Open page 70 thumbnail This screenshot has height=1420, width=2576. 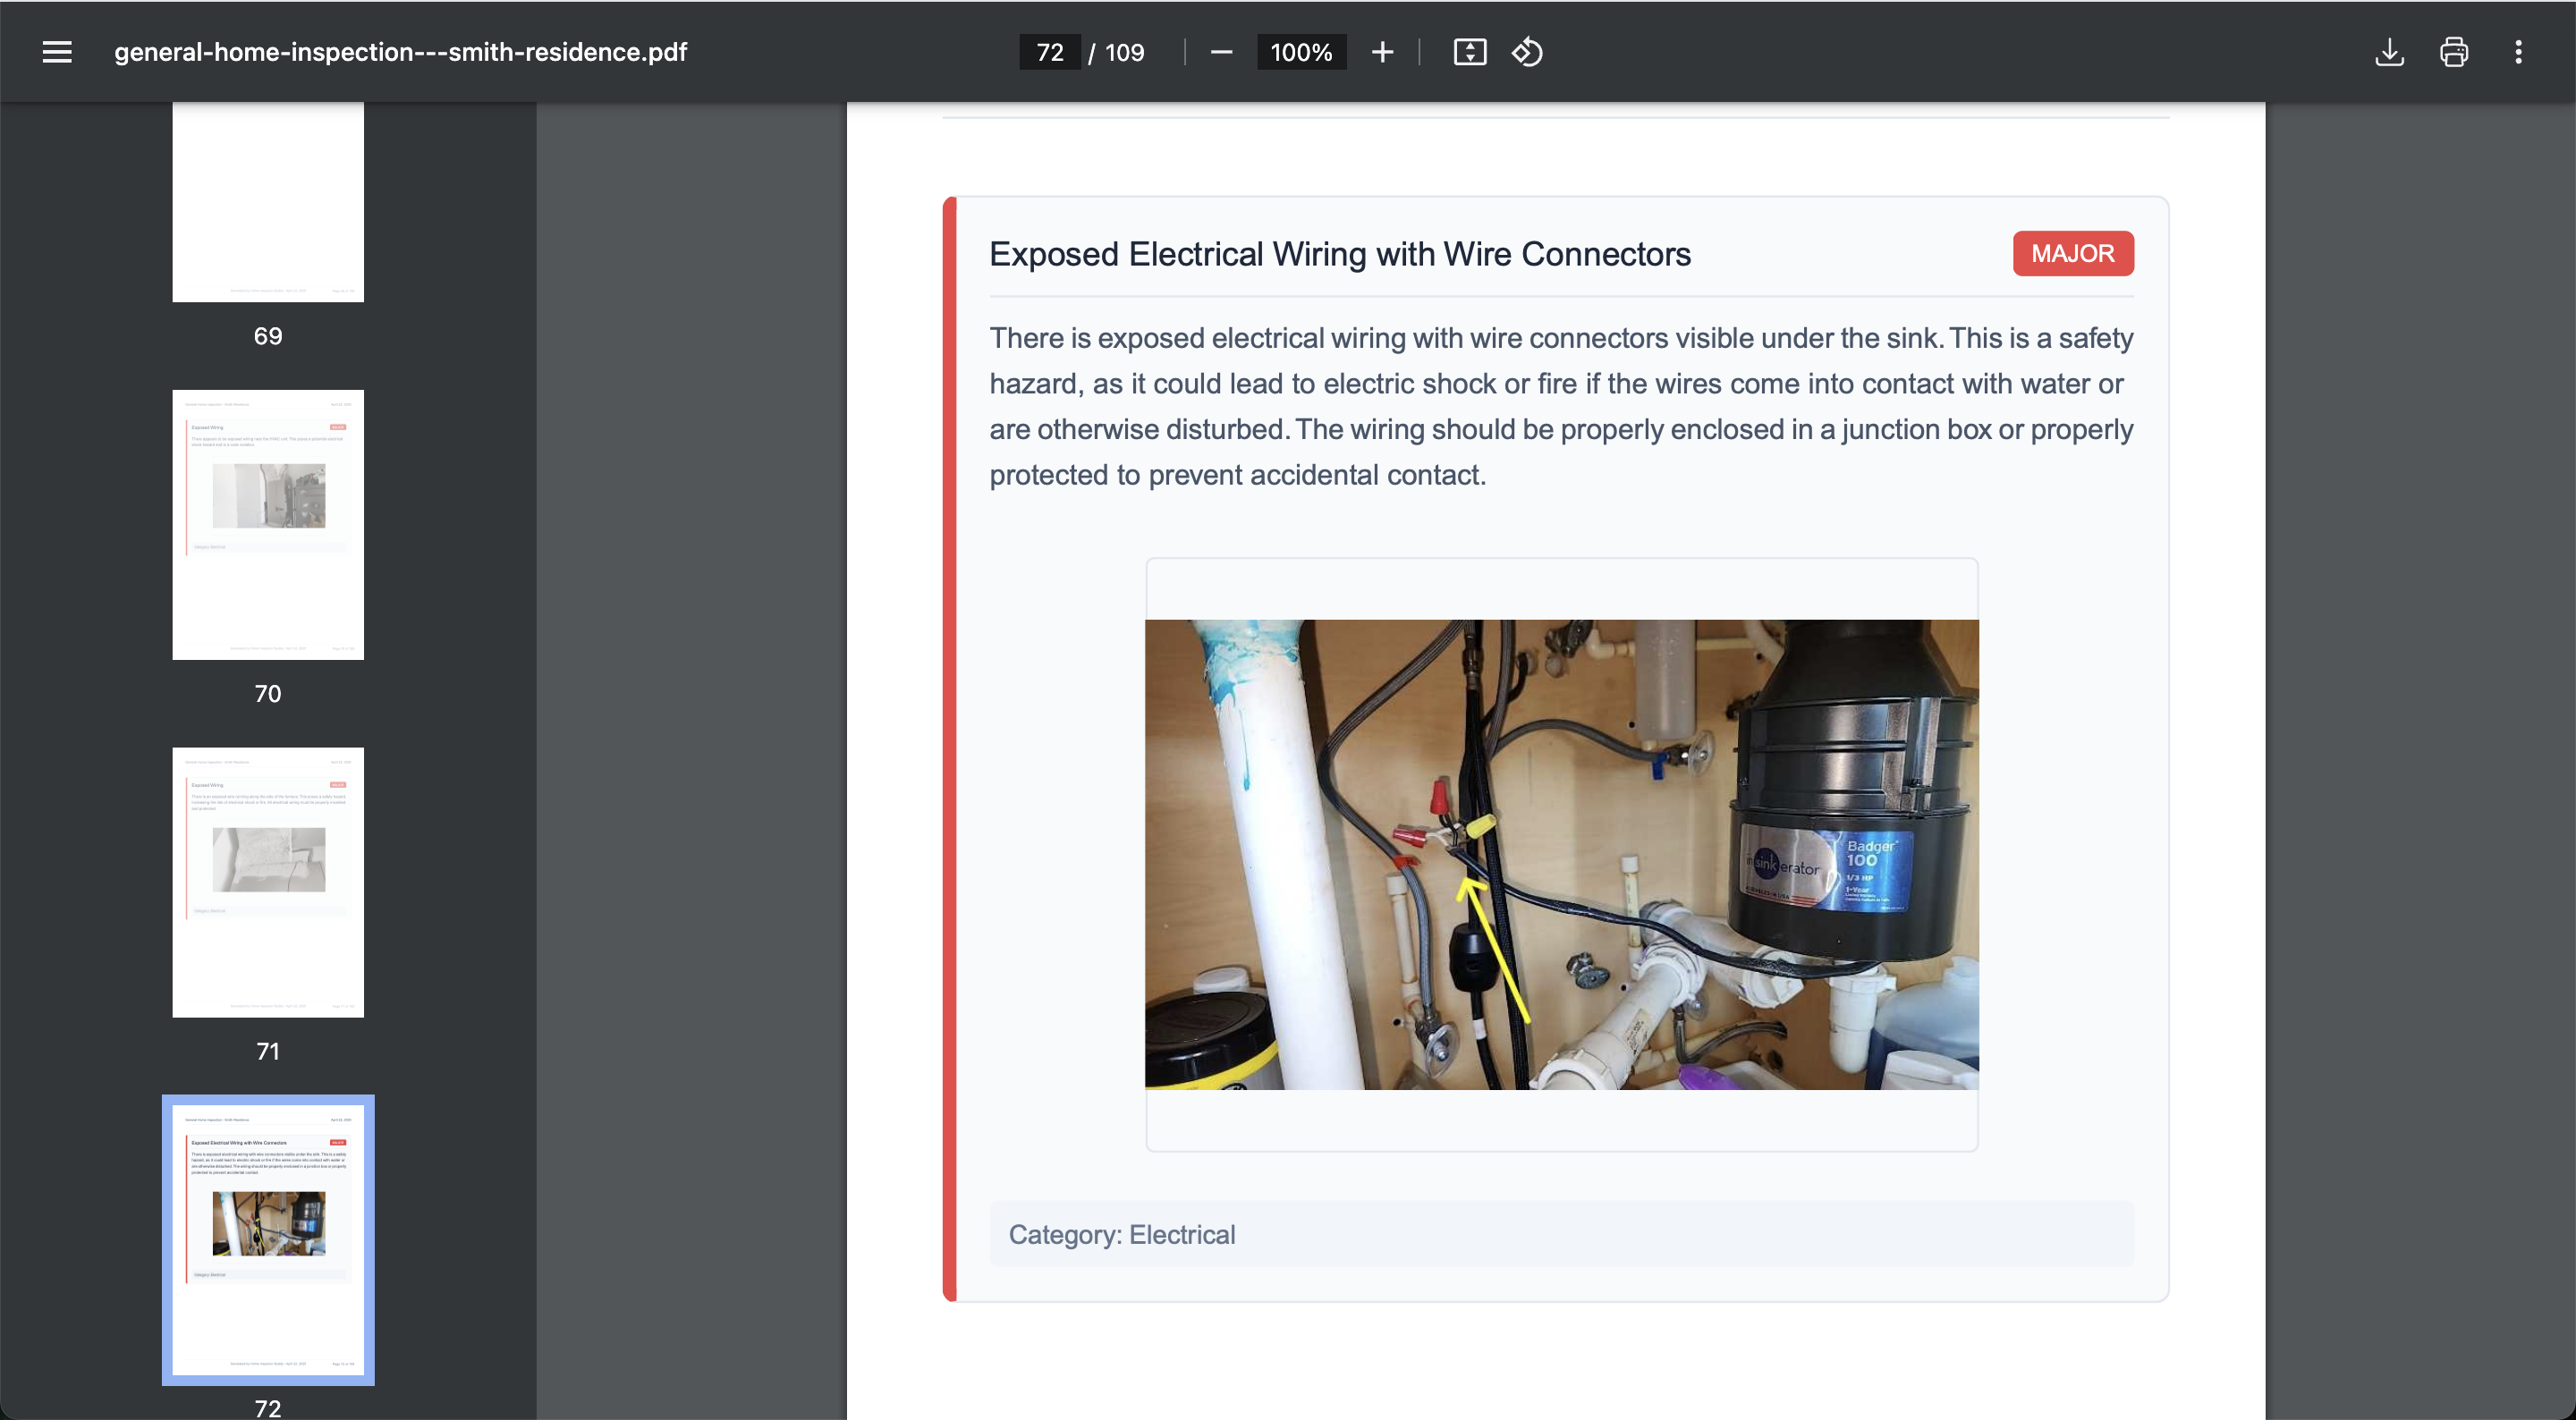(268, 524)
